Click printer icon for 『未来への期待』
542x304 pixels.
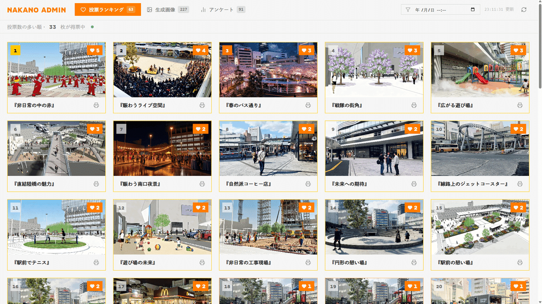click(414, 184)
